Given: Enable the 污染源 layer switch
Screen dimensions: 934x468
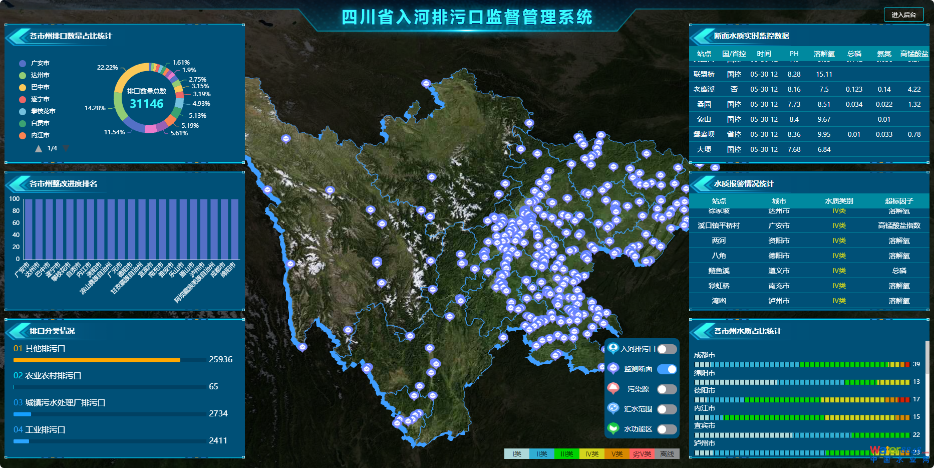Looking at the screenshot, I should coord(667,389).
